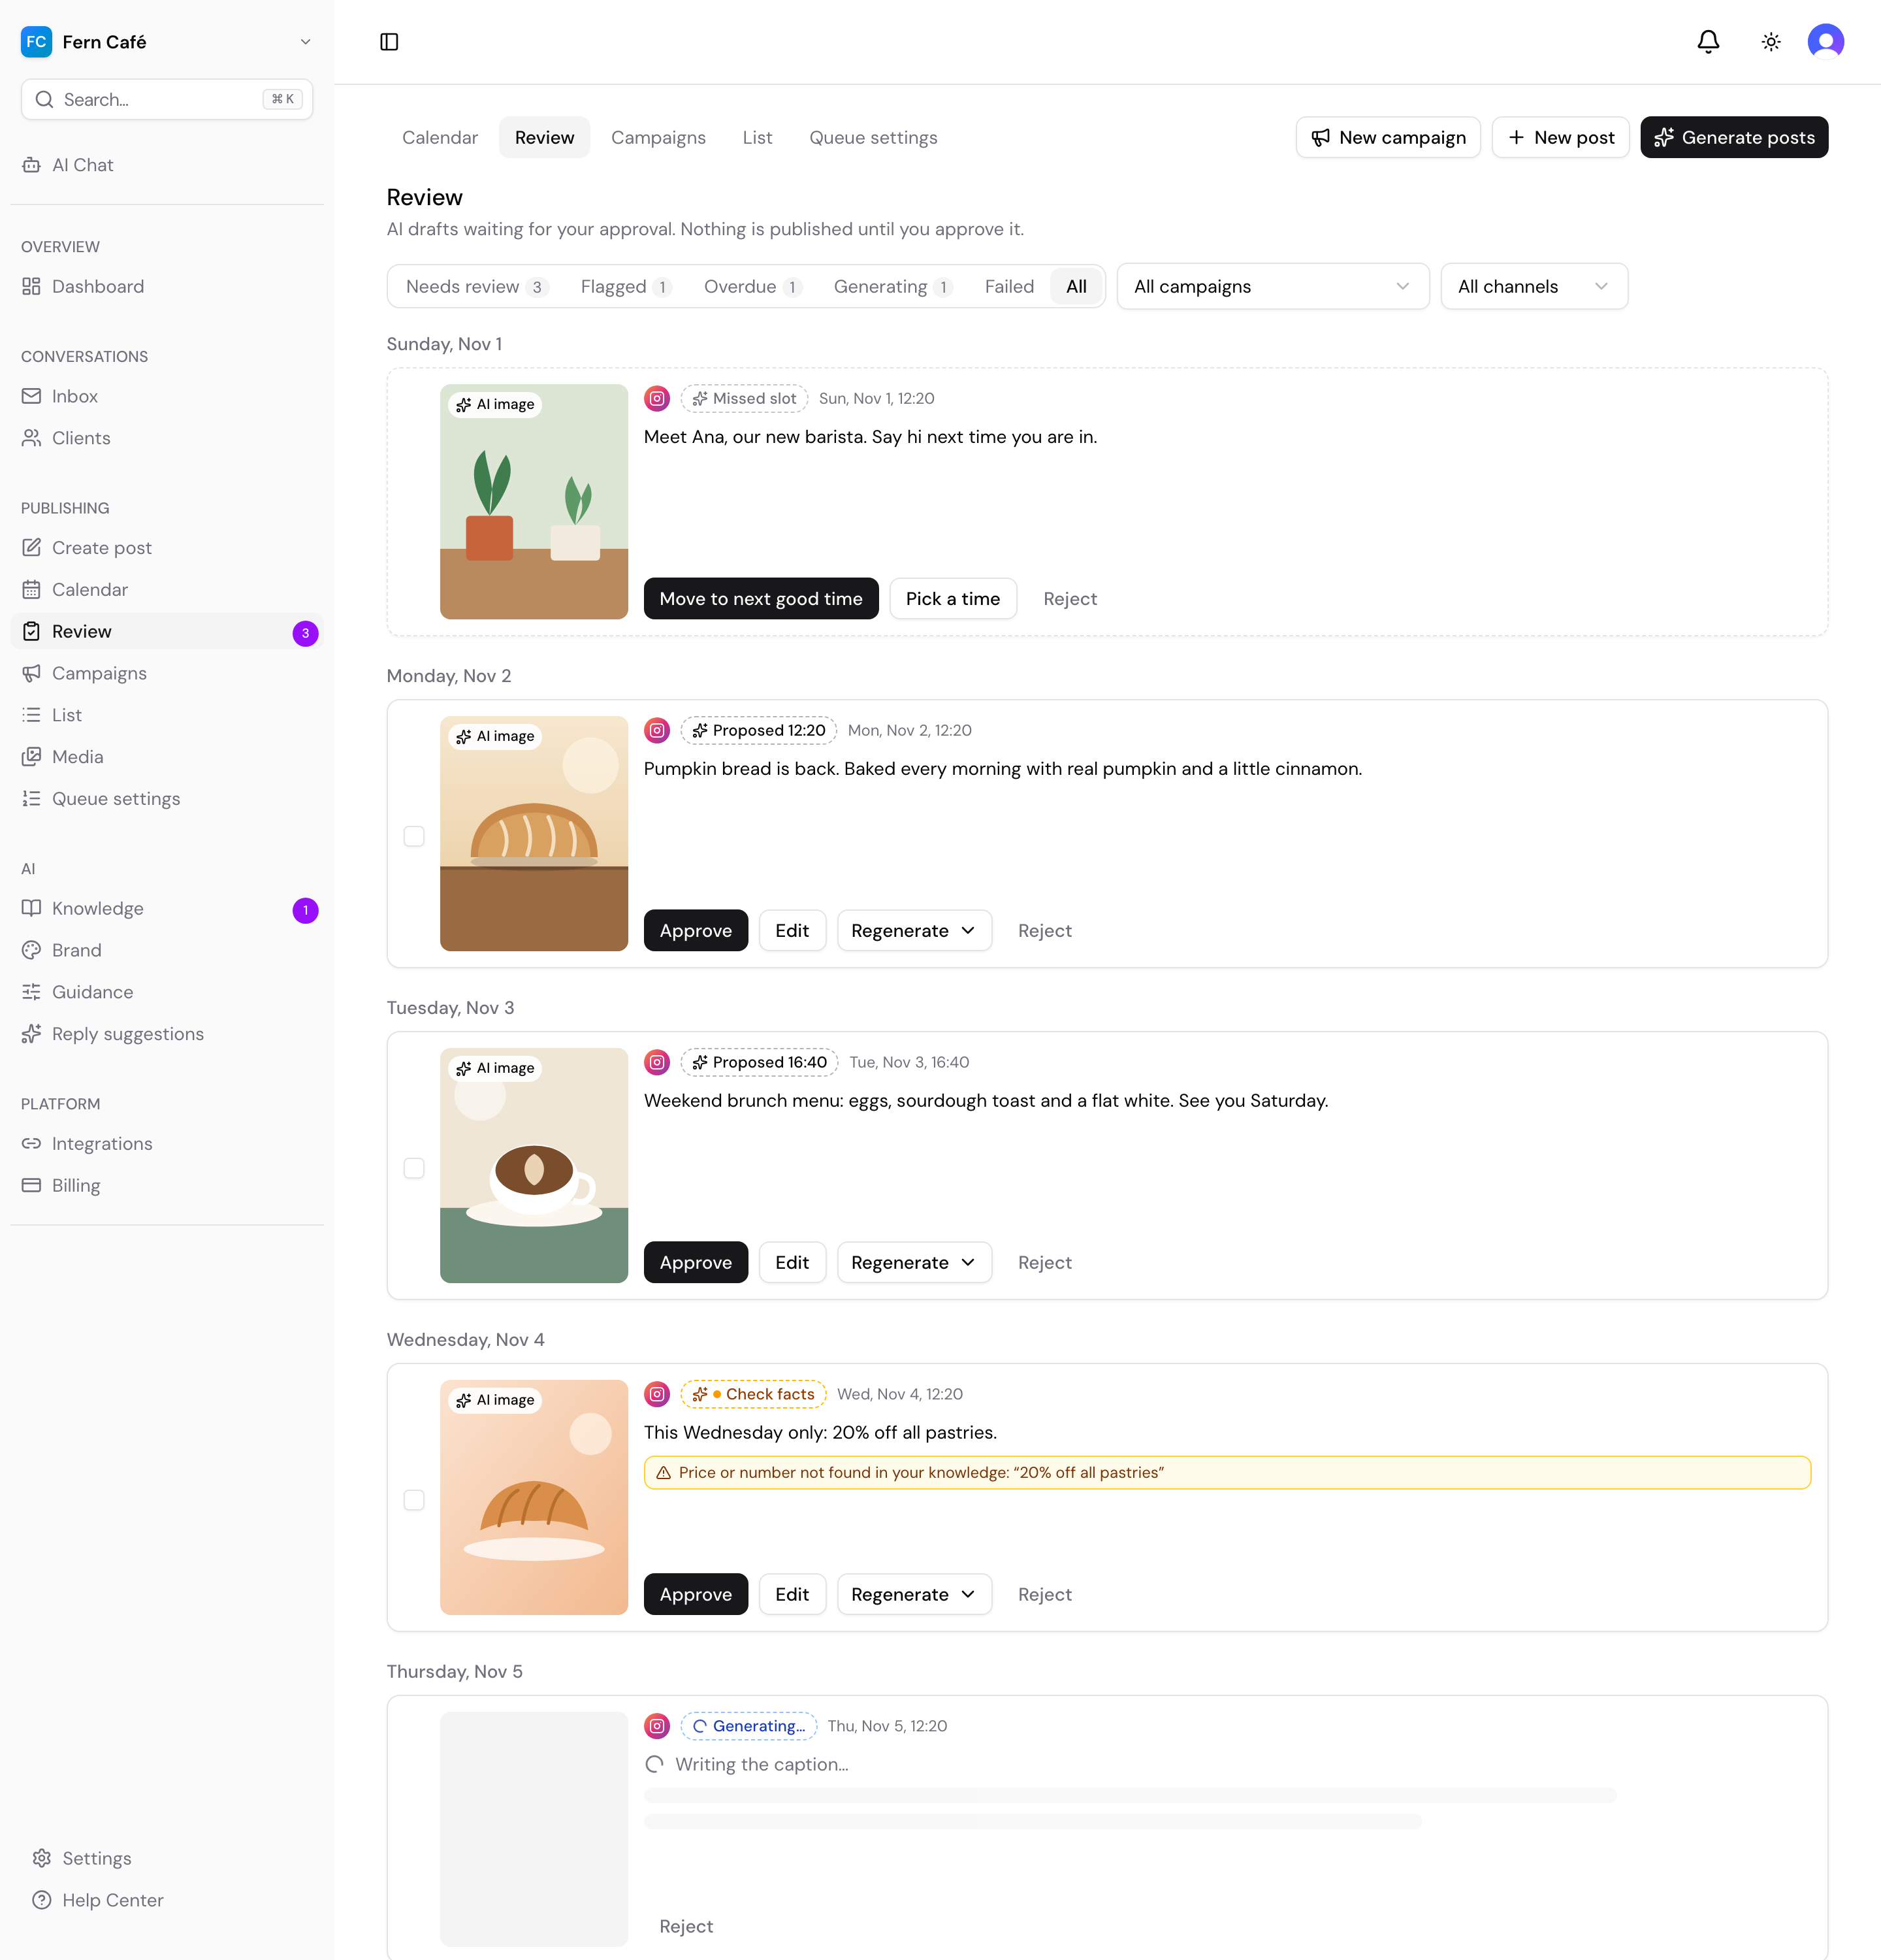Select the 20% off pastries post checkbox

[x=414, y=1500]
